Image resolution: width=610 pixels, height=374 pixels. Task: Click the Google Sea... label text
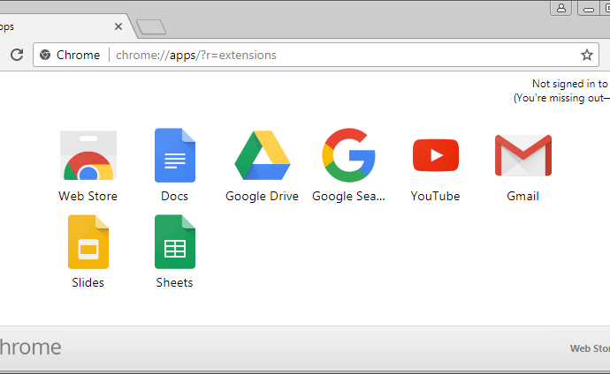point(348,197)
